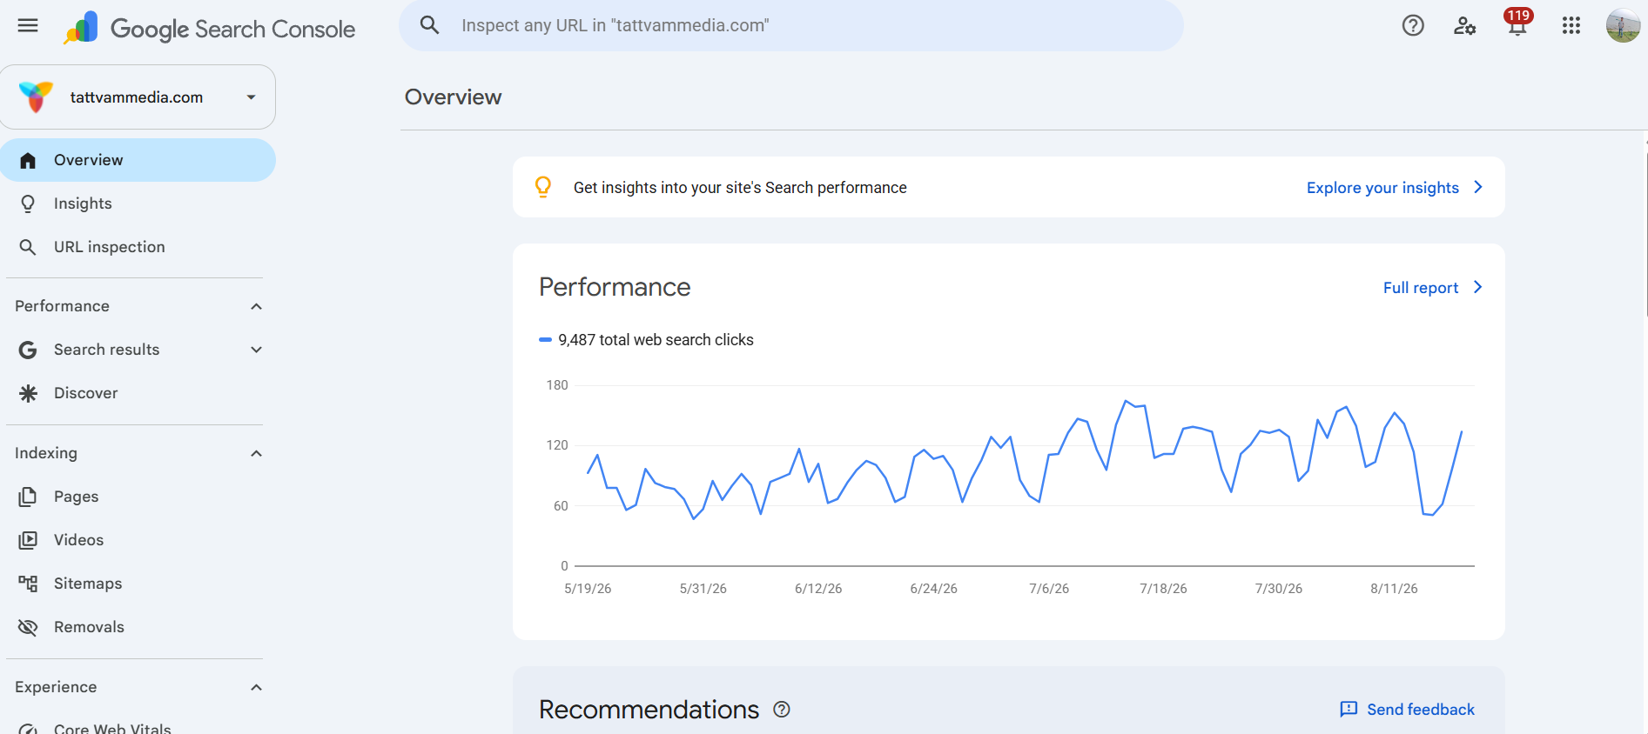Image resolution: width=1648 pixels, height=734 pixels.
Task: Focus the Inspect any URL search field
Action: [790, 25]
